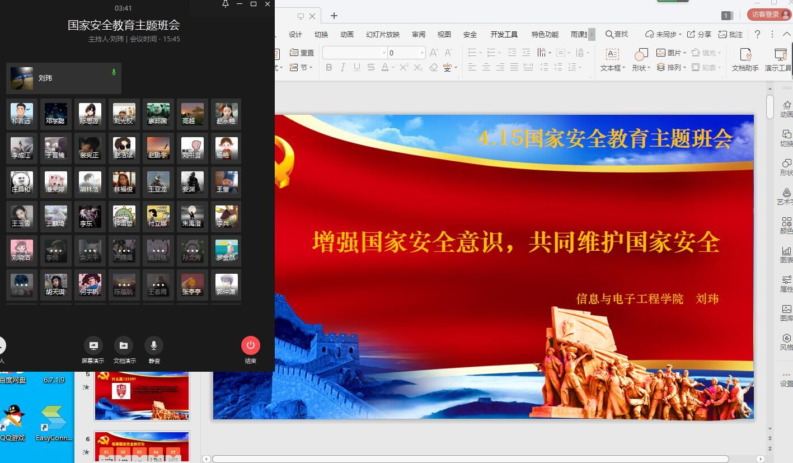Click the font color A button
Image resolution: width=793 pixels, height=463 pixels.
[x=384, y=67]
